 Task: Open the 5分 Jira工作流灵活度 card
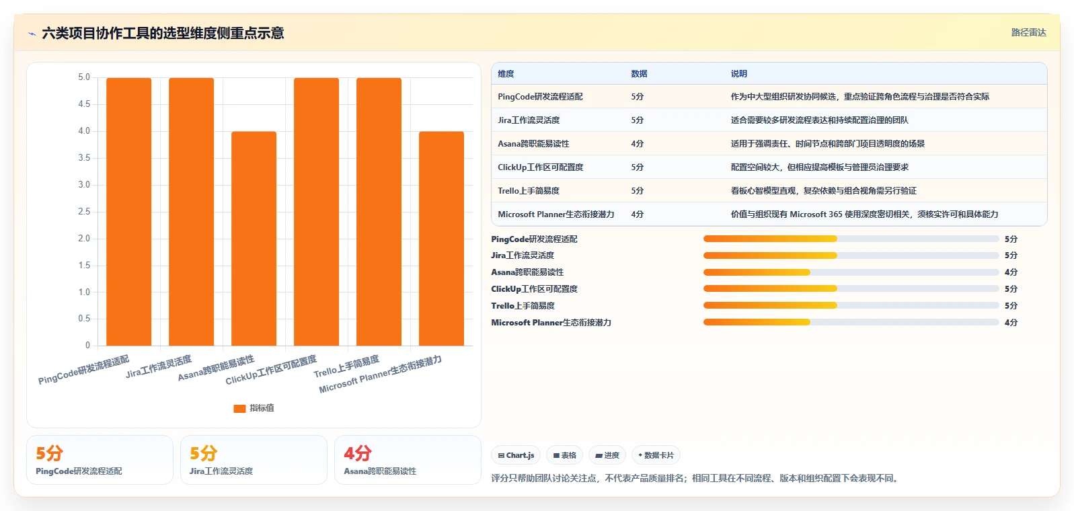click(x=254, y=460)
